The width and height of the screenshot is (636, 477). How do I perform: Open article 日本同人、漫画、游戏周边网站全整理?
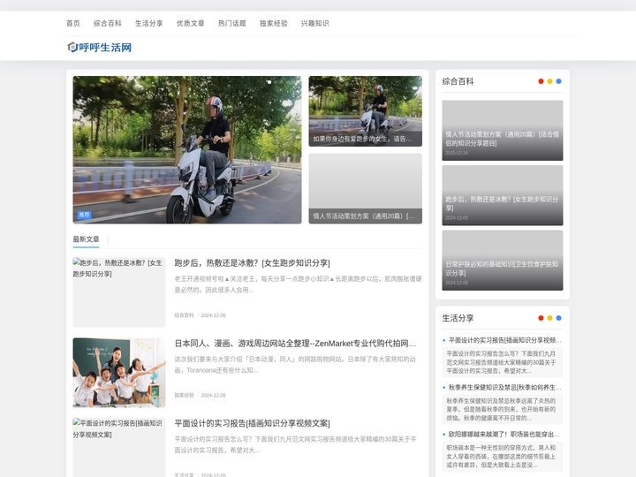pyautogui.click(x=295, y=344)
